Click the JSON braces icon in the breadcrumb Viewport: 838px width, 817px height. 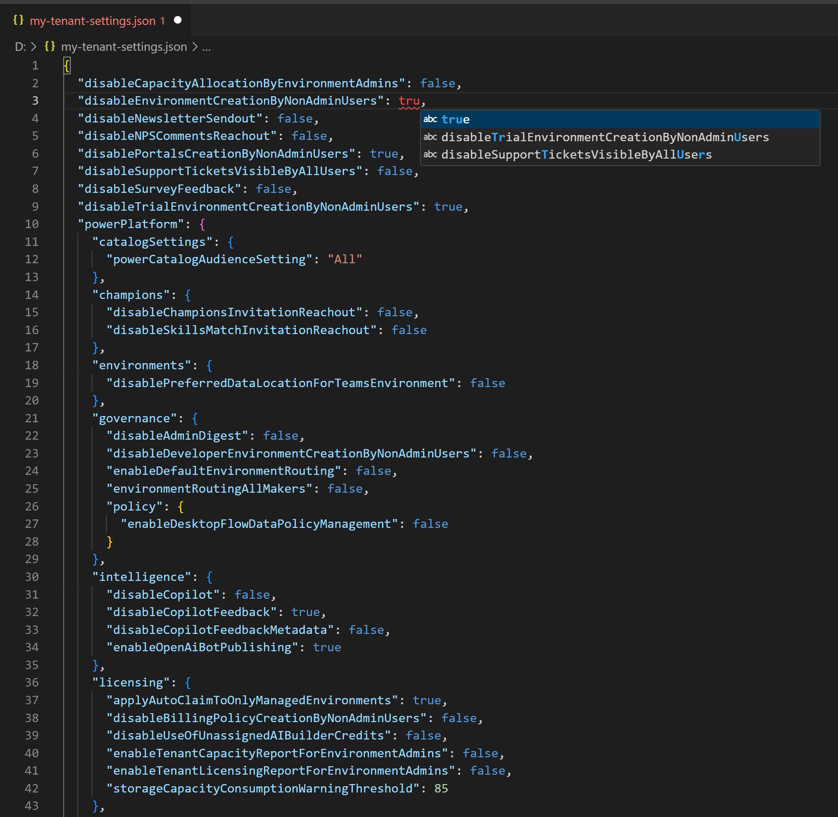point(50,46)
